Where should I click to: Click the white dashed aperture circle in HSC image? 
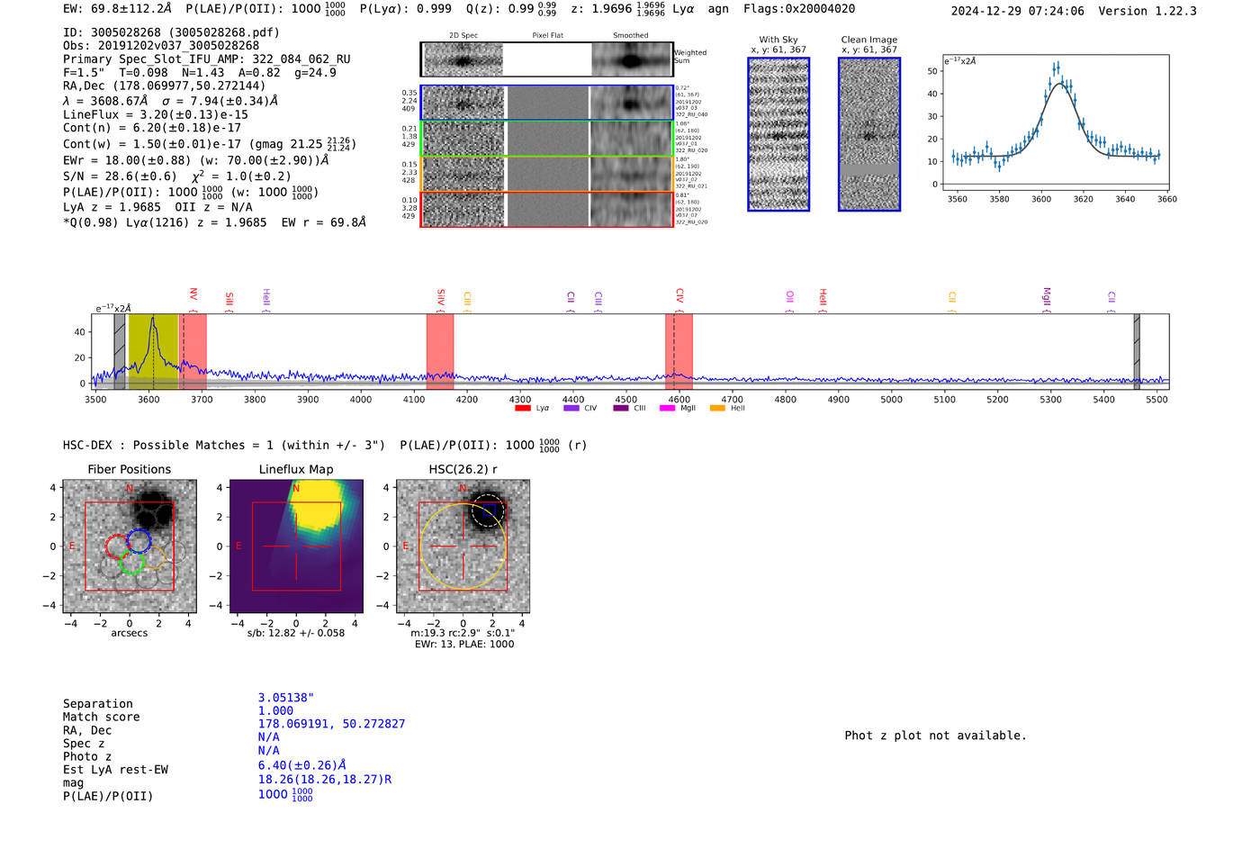487,510
